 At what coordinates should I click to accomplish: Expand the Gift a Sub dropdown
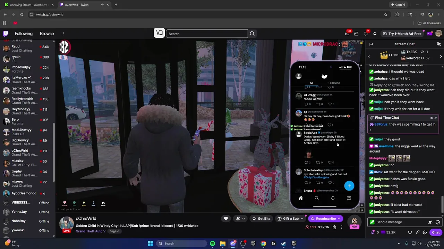(x=302, y=219)
